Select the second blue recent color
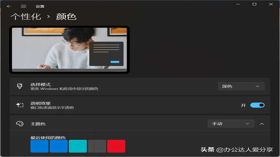The height and width of the screenshot is (157, 280). [x=59, y=146]
